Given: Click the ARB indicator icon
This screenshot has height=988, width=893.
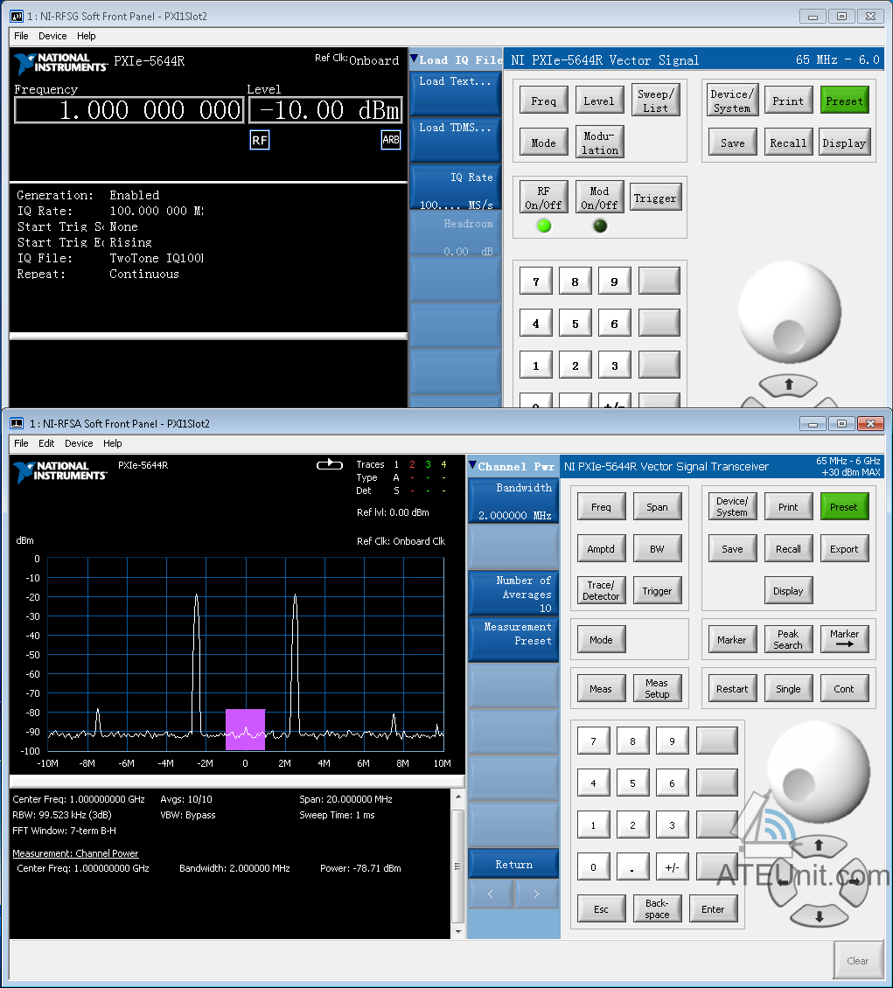Looking at the screenshot, I should pyautogui.click(x=391, y=140).
